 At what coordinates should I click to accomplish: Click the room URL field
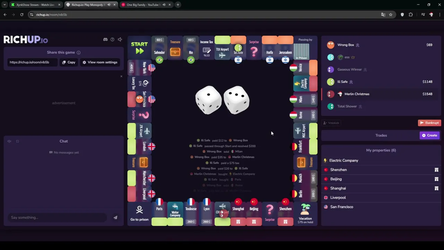[x=32, y=62]
